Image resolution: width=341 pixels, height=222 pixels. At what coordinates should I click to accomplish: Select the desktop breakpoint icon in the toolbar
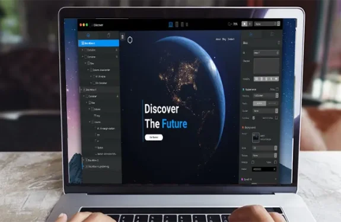coord(171,24)
